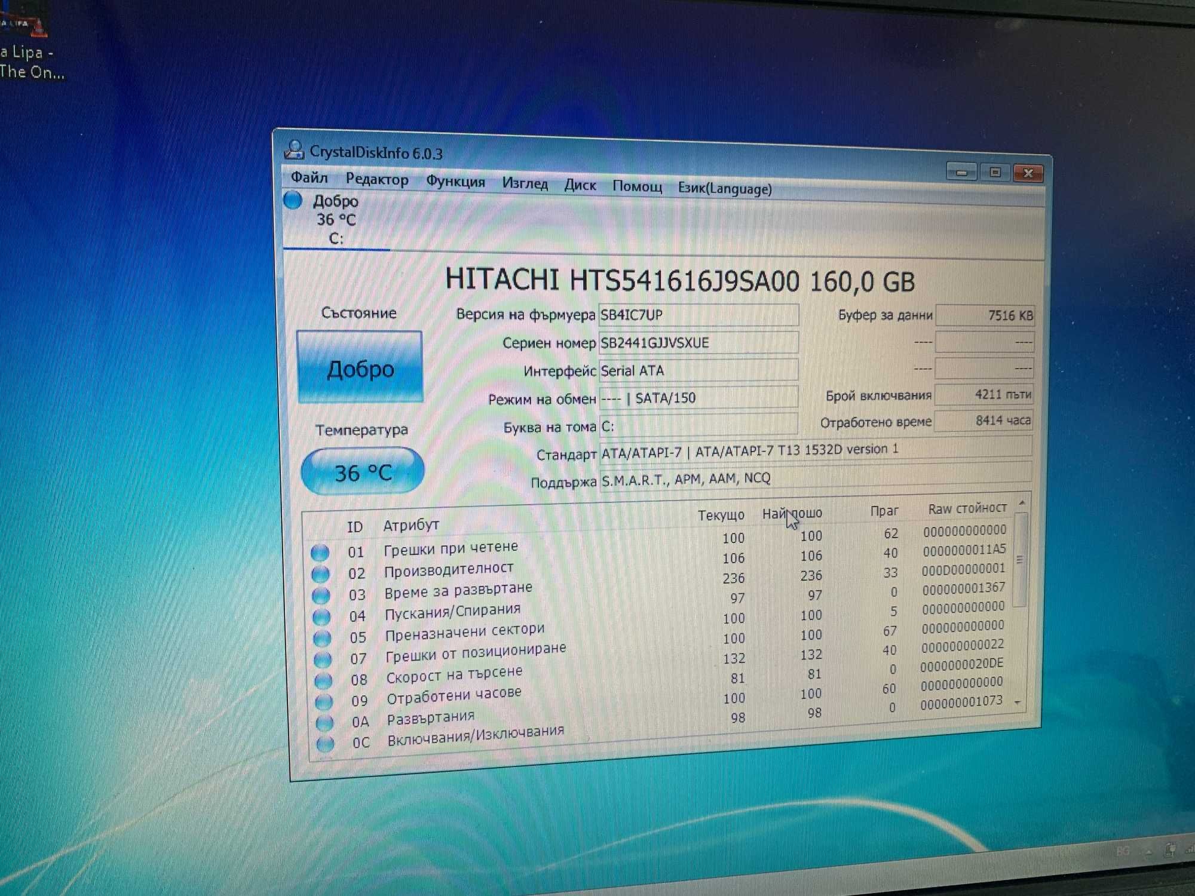
Task: Click the S.M.A.R.T., APM, AAM, NCQ features field
Action: pos(816,478)
